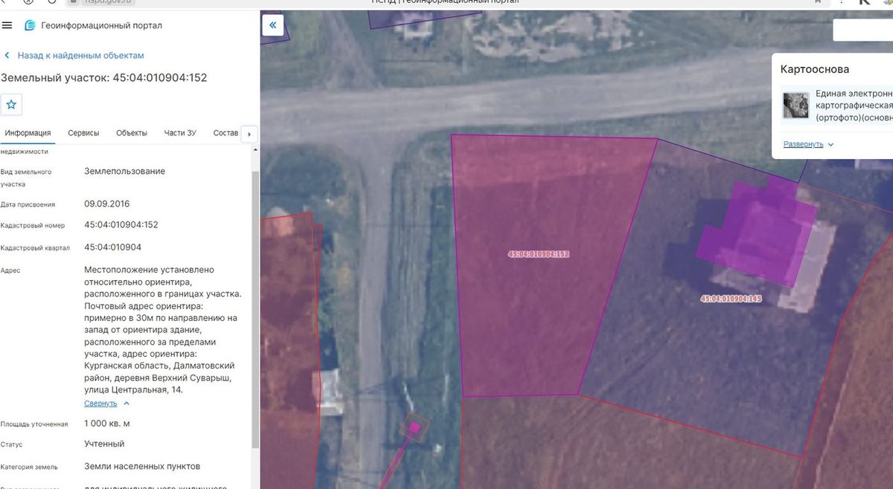Switch to the Сервисы tab
The height and width of the screenshot is (489, 893).
pos(83,133)
